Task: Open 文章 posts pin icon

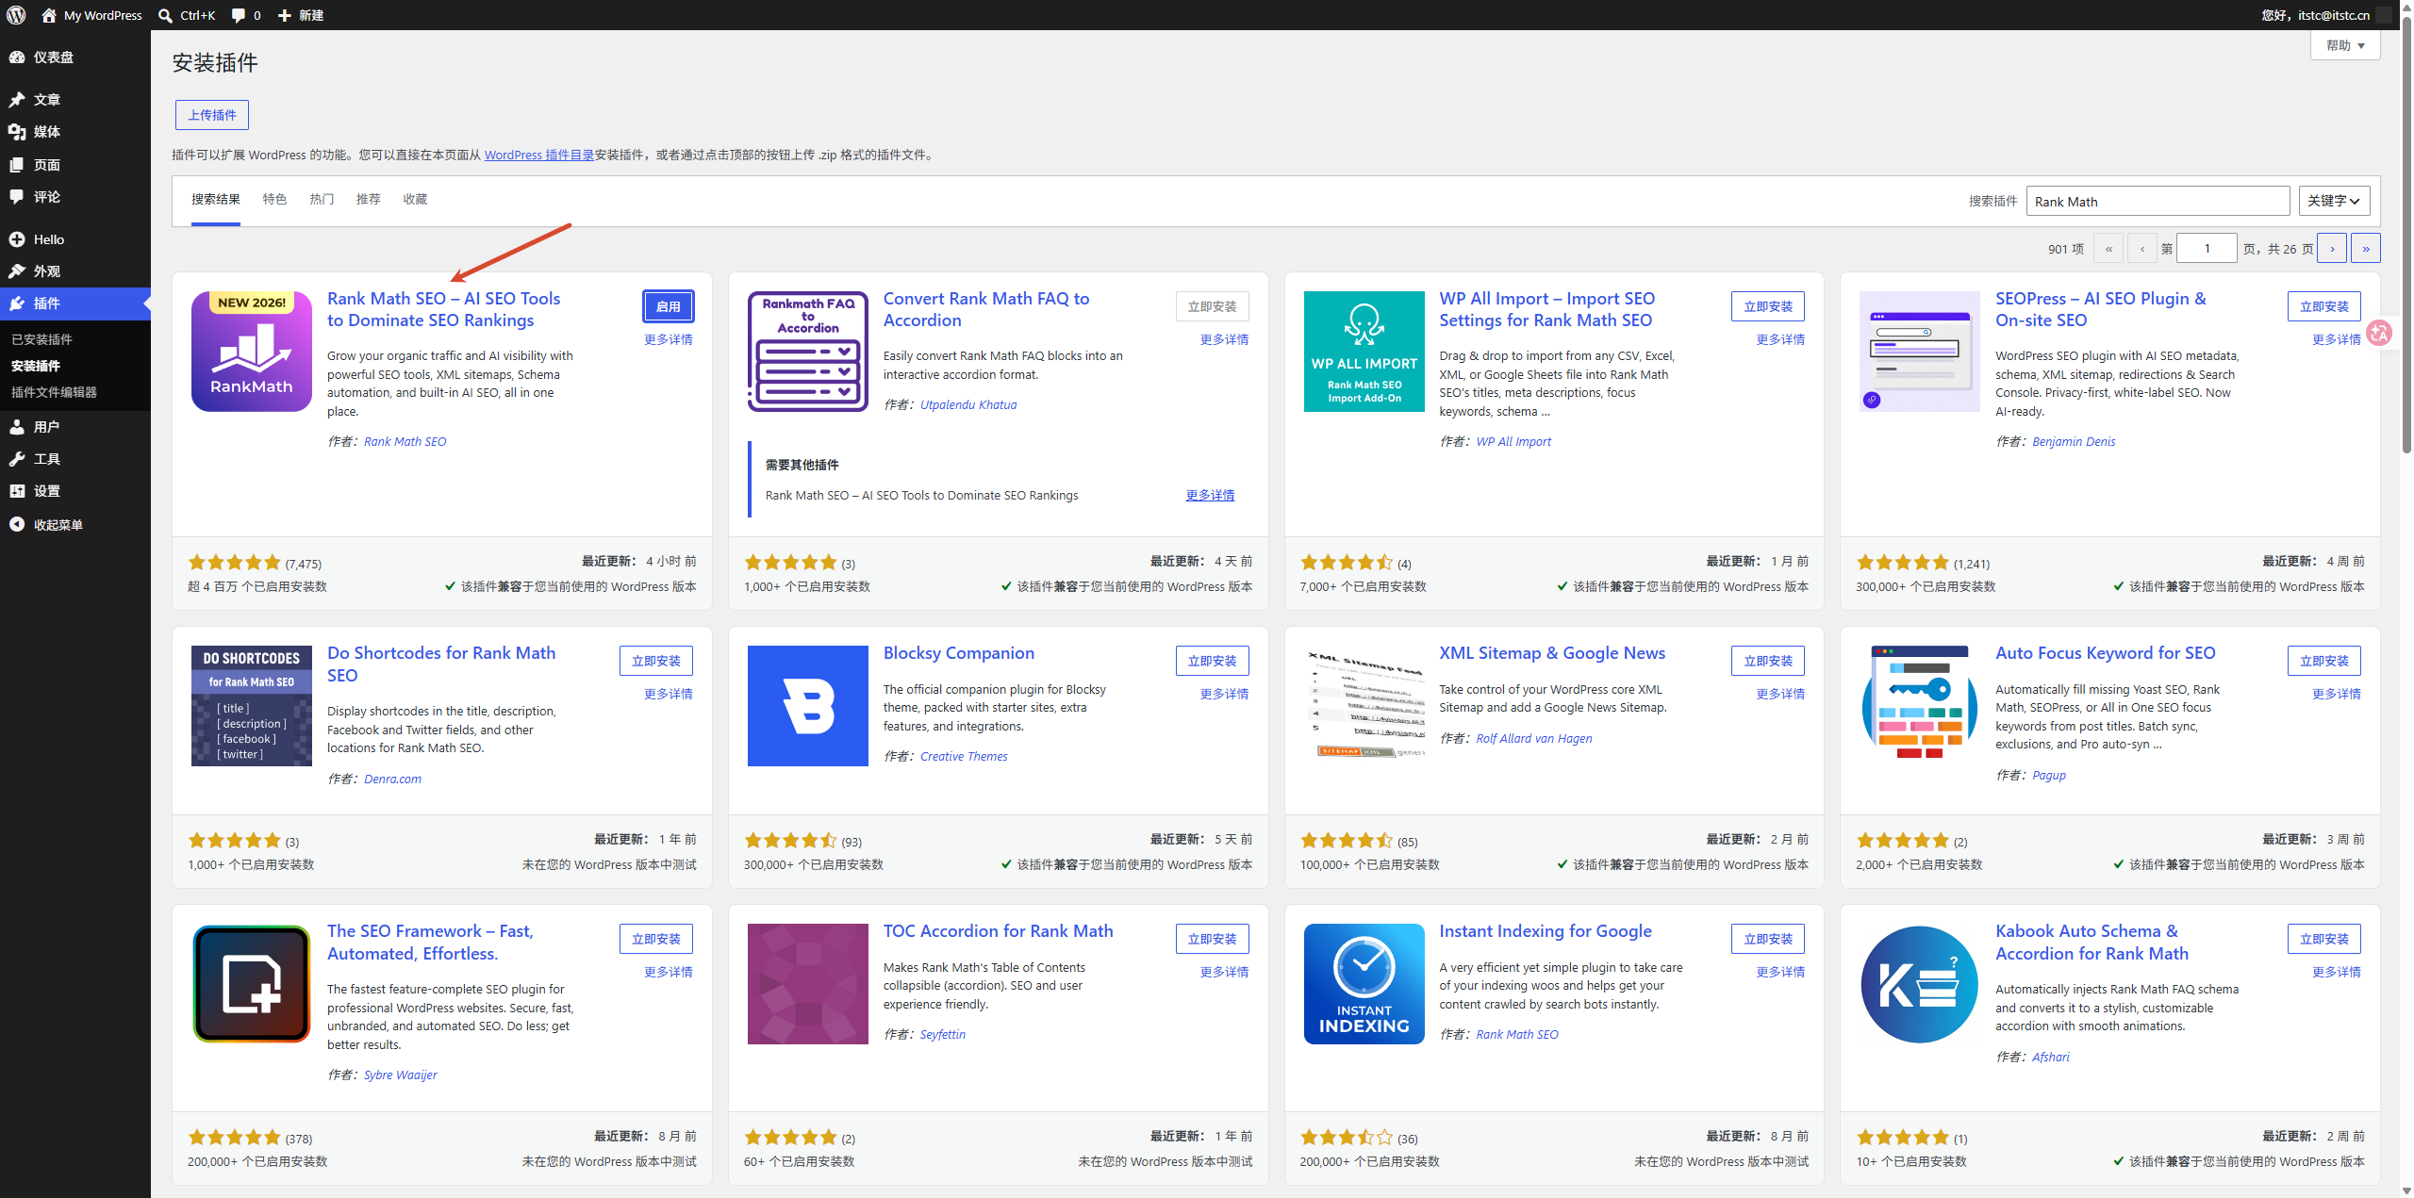Action: (x=17, y=100)
